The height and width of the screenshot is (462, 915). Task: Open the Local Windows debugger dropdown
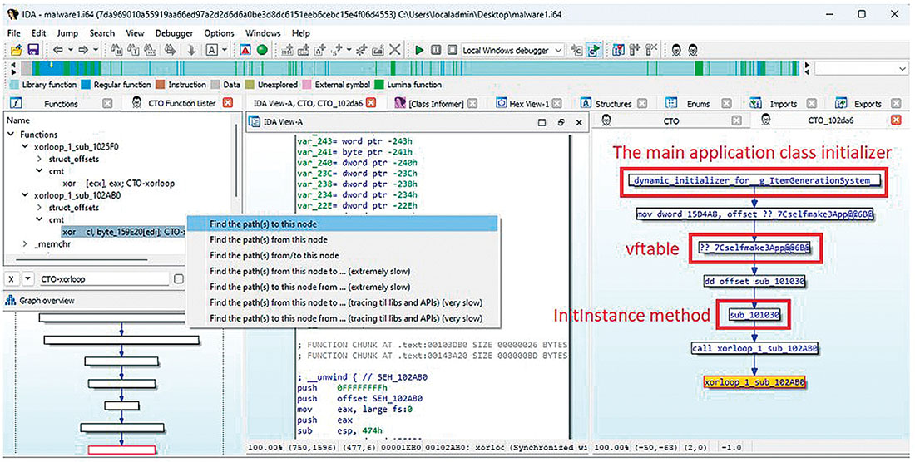[x=558, y=51]
